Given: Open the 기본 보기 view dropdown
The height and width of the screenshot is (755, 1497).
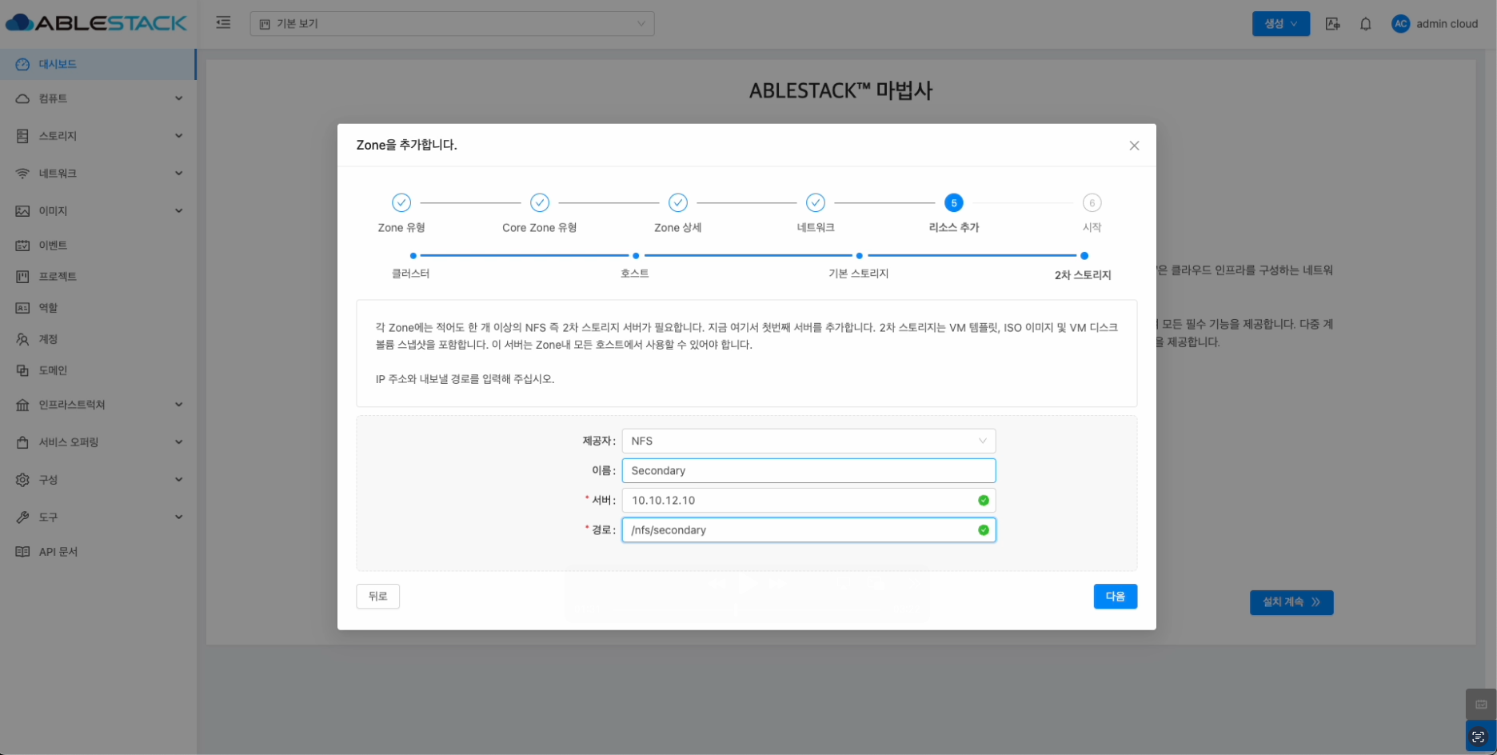Looking at the screenshot, I should (x=452, y=24).
